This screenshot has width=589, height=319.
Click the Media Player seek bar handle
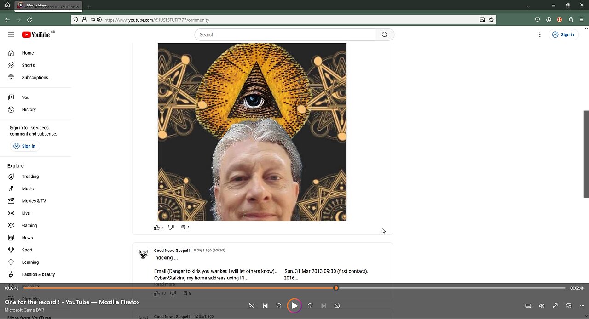(336, 288)
